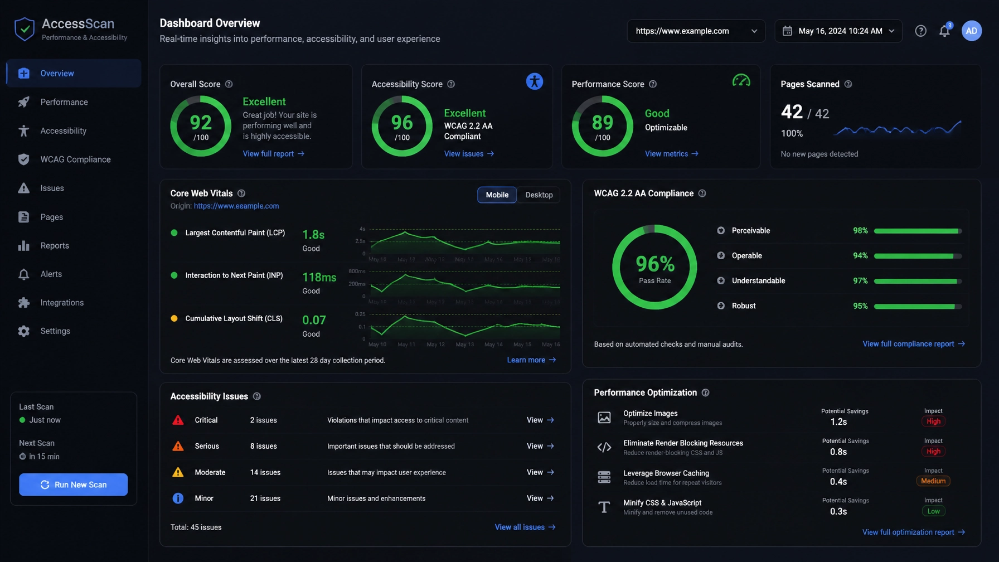Open the notifications bell icon

pos(944,31)
